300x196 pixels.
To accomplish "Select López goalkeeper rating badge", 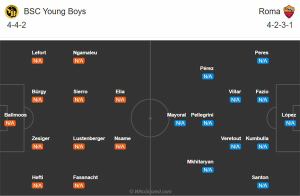I will (290, 123).
